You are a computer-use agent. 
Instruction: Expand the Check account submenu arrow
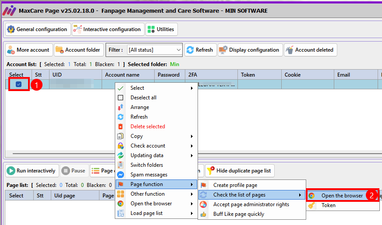(192, 146)
